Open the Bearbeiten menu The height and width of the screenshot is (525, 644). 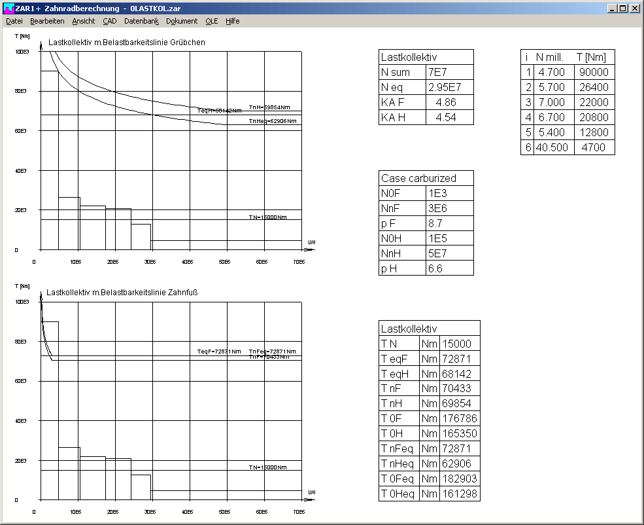pos(47,21)
